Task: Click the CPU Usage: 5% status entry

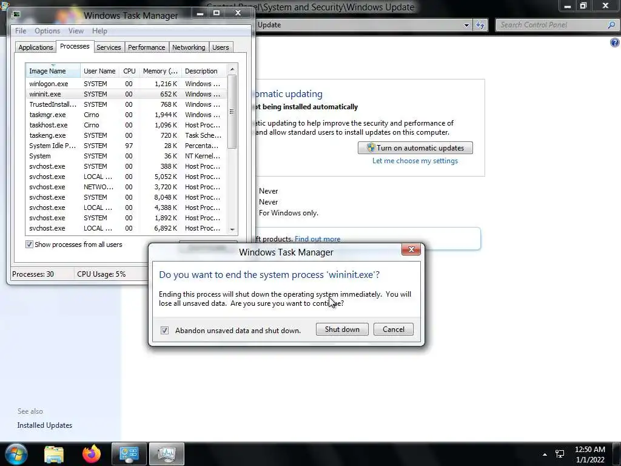Action: tap(110, 274)
